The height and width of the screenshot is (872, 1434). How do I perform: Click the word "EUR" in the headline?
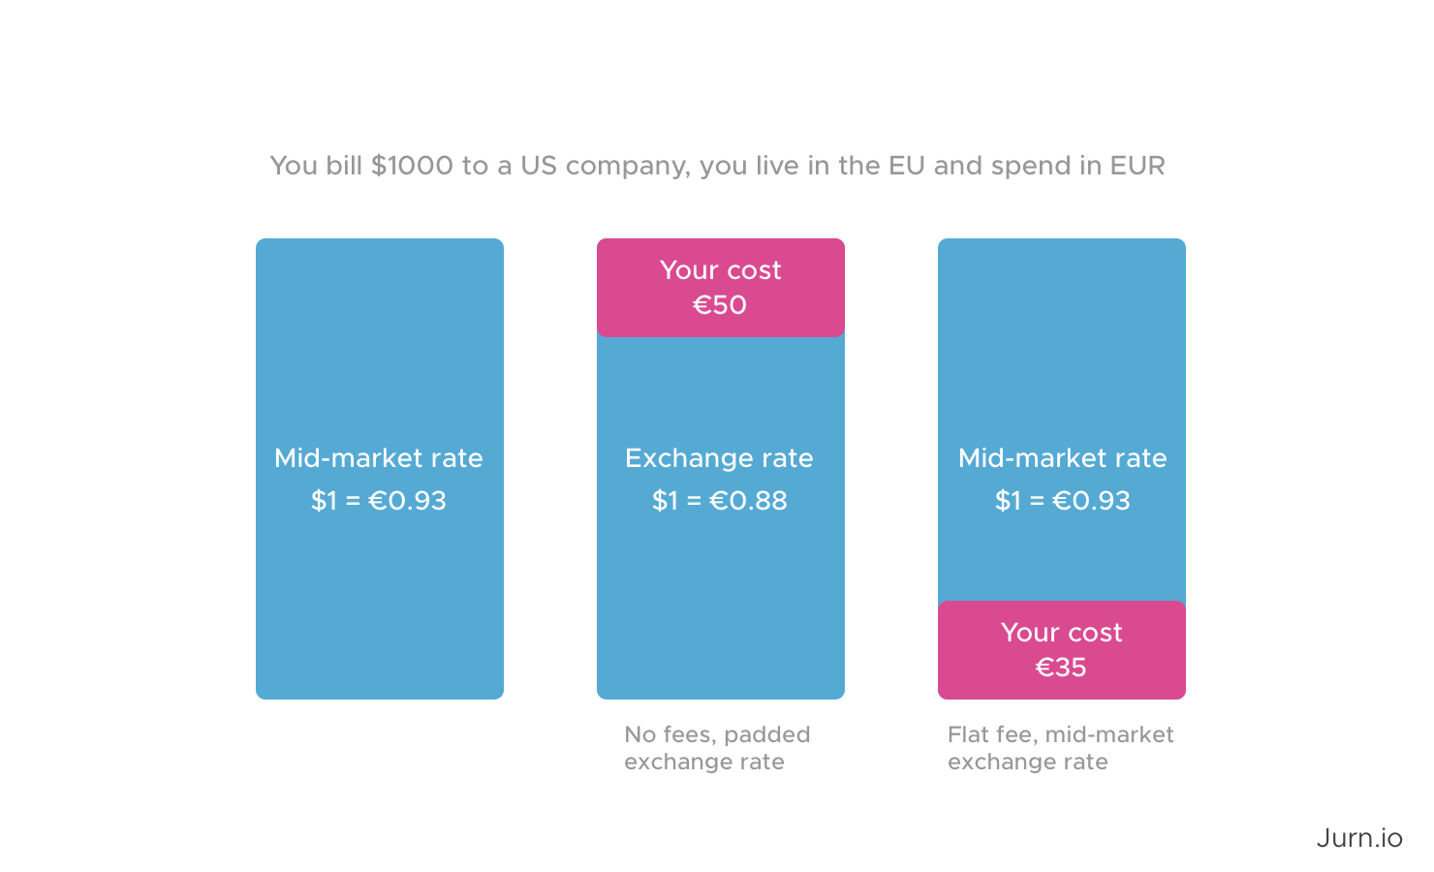(x=1138, y=166)
